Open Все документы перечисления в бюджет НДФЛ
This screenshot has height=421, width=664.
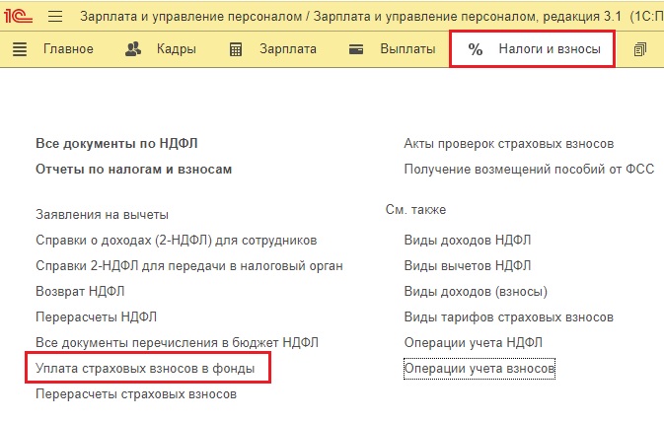(x=177, y=343)
